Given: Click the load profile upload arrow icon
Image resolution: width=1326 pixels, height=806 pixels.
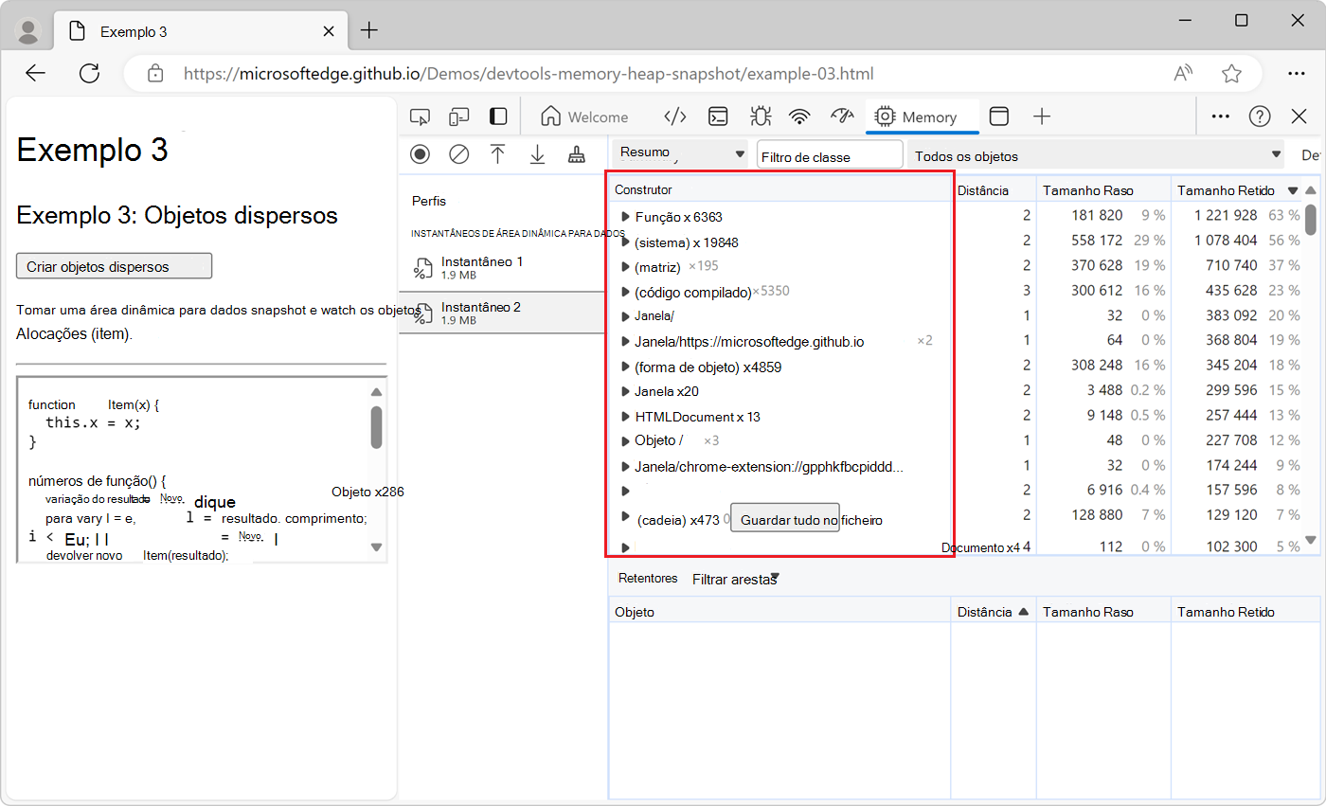Looking at the screenshot, I should click(498, 154).
